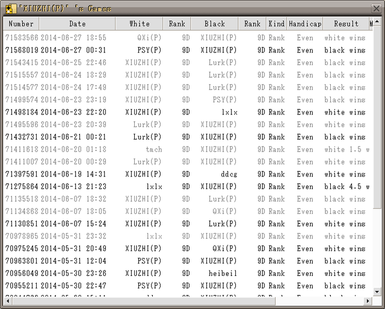Click the horizontal scrollbar thumb
This screenshot has width=385, height=309.
pos(144,301)
